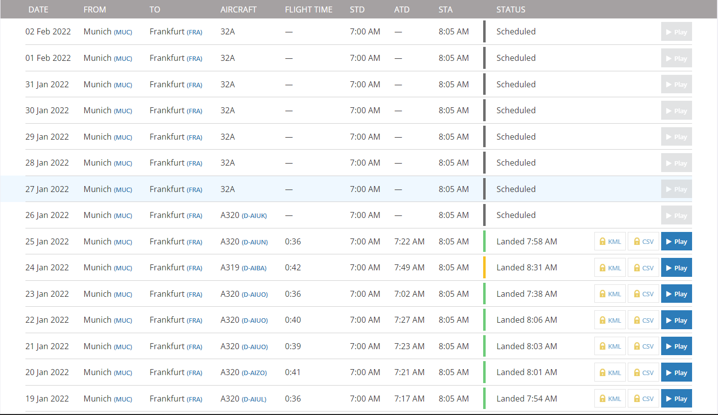
Task: Open aircraft registration D-AIUN link
Action: click(255, 242)
